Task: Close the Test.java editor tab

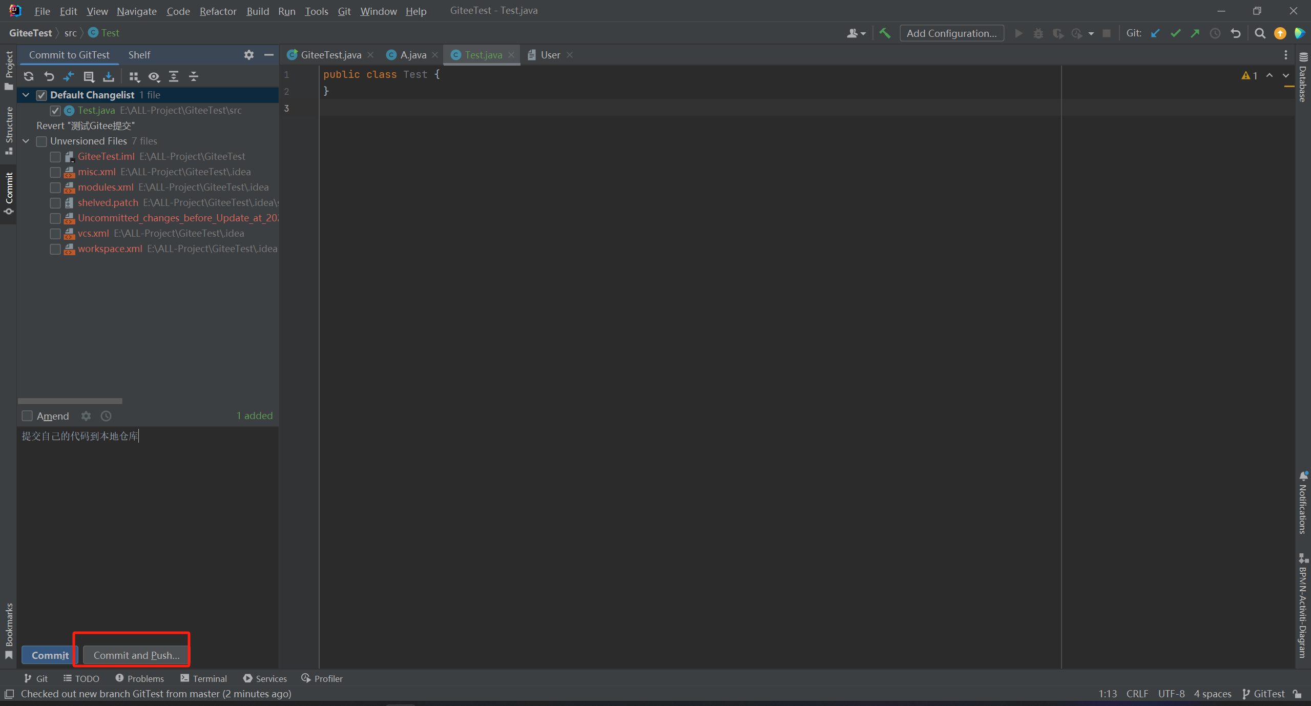Action: 511,55
